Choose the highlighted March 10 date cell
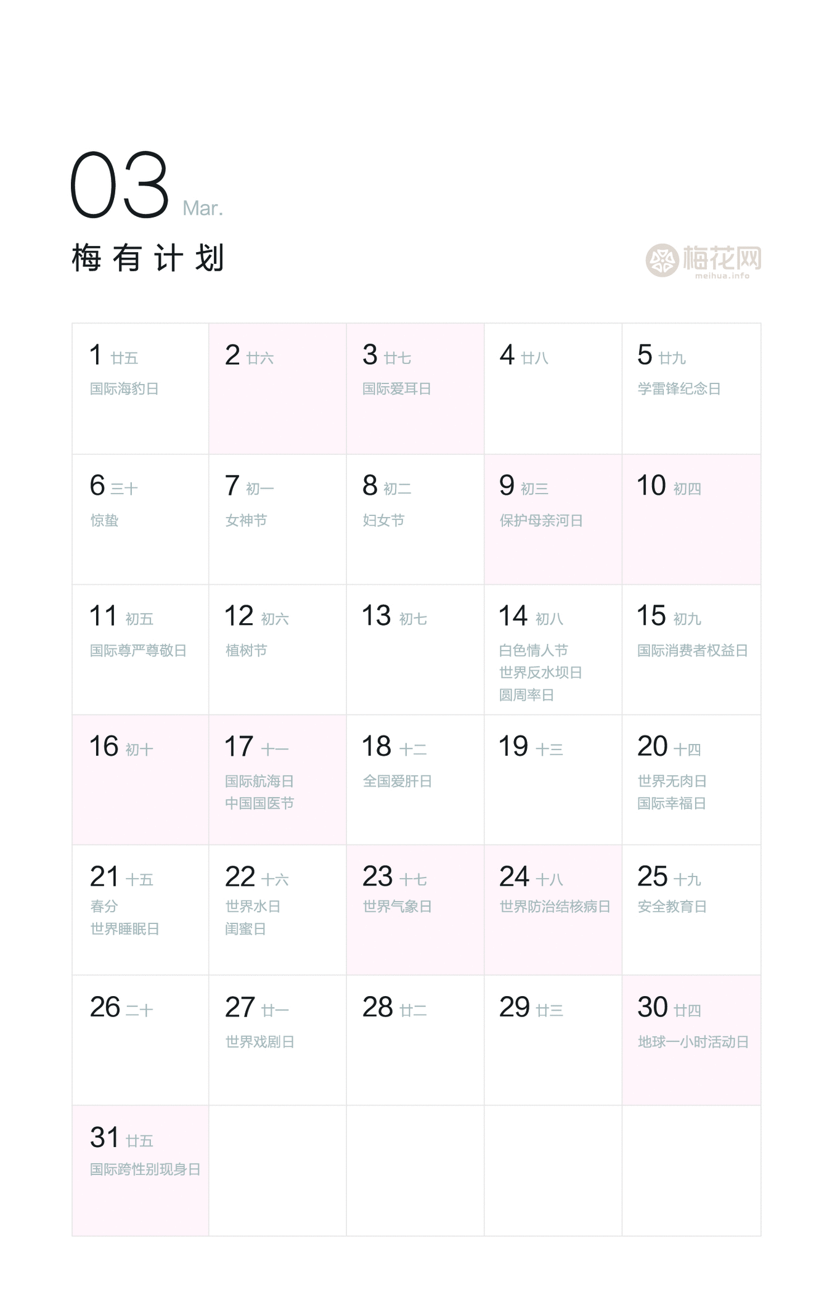 (691, 519)
